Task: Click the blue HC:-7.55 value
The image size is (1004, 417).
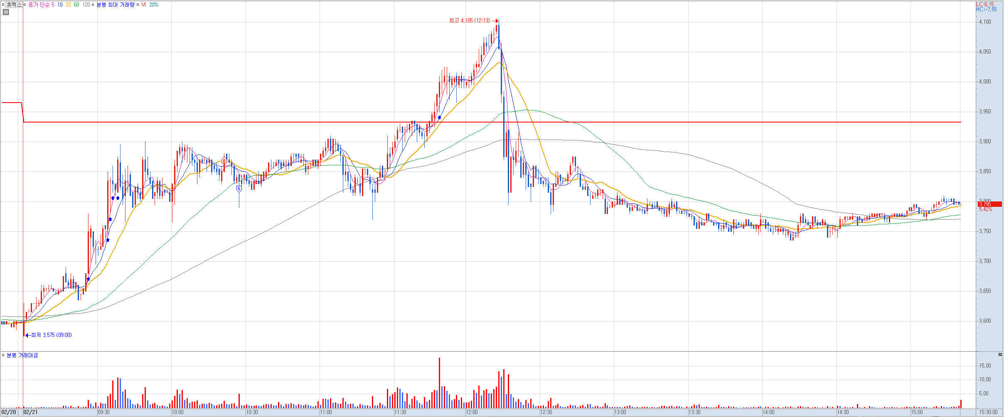Action: [986, 9]
